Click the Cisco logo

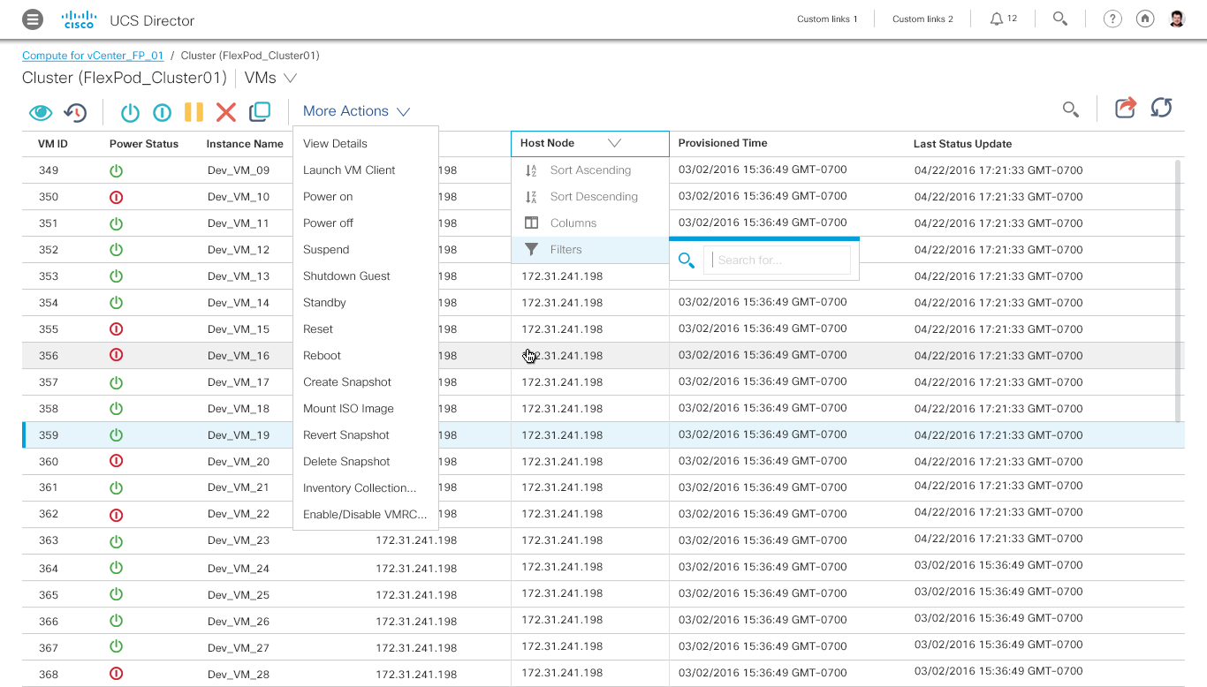coord(79,19)
